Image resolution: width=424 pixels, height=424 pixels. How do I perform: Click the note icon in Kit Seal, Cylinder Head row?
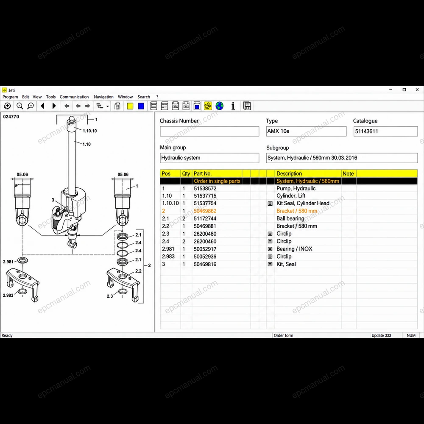click(x=270, y=204)
